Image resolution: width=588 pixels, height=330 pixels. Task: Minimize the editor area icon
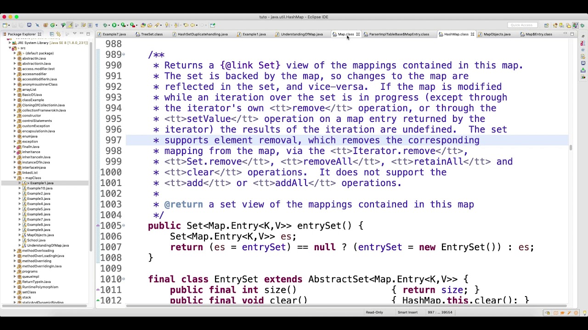point(565,33)
